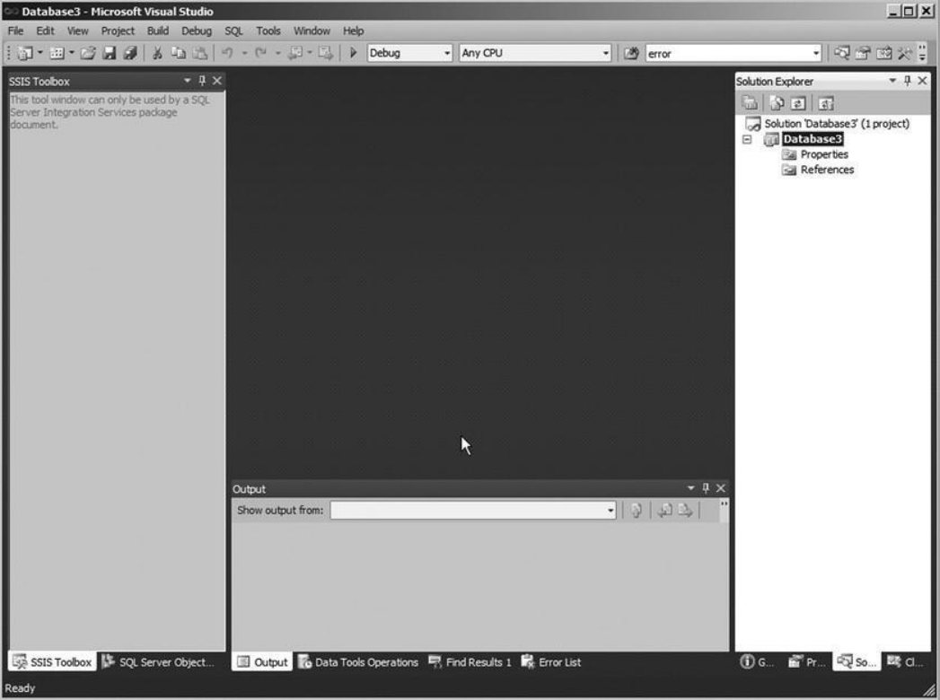The image size is (940, 700).
Task: Click the last Solution Explorer toolbar icon
Action: click(x=825, y=103)
